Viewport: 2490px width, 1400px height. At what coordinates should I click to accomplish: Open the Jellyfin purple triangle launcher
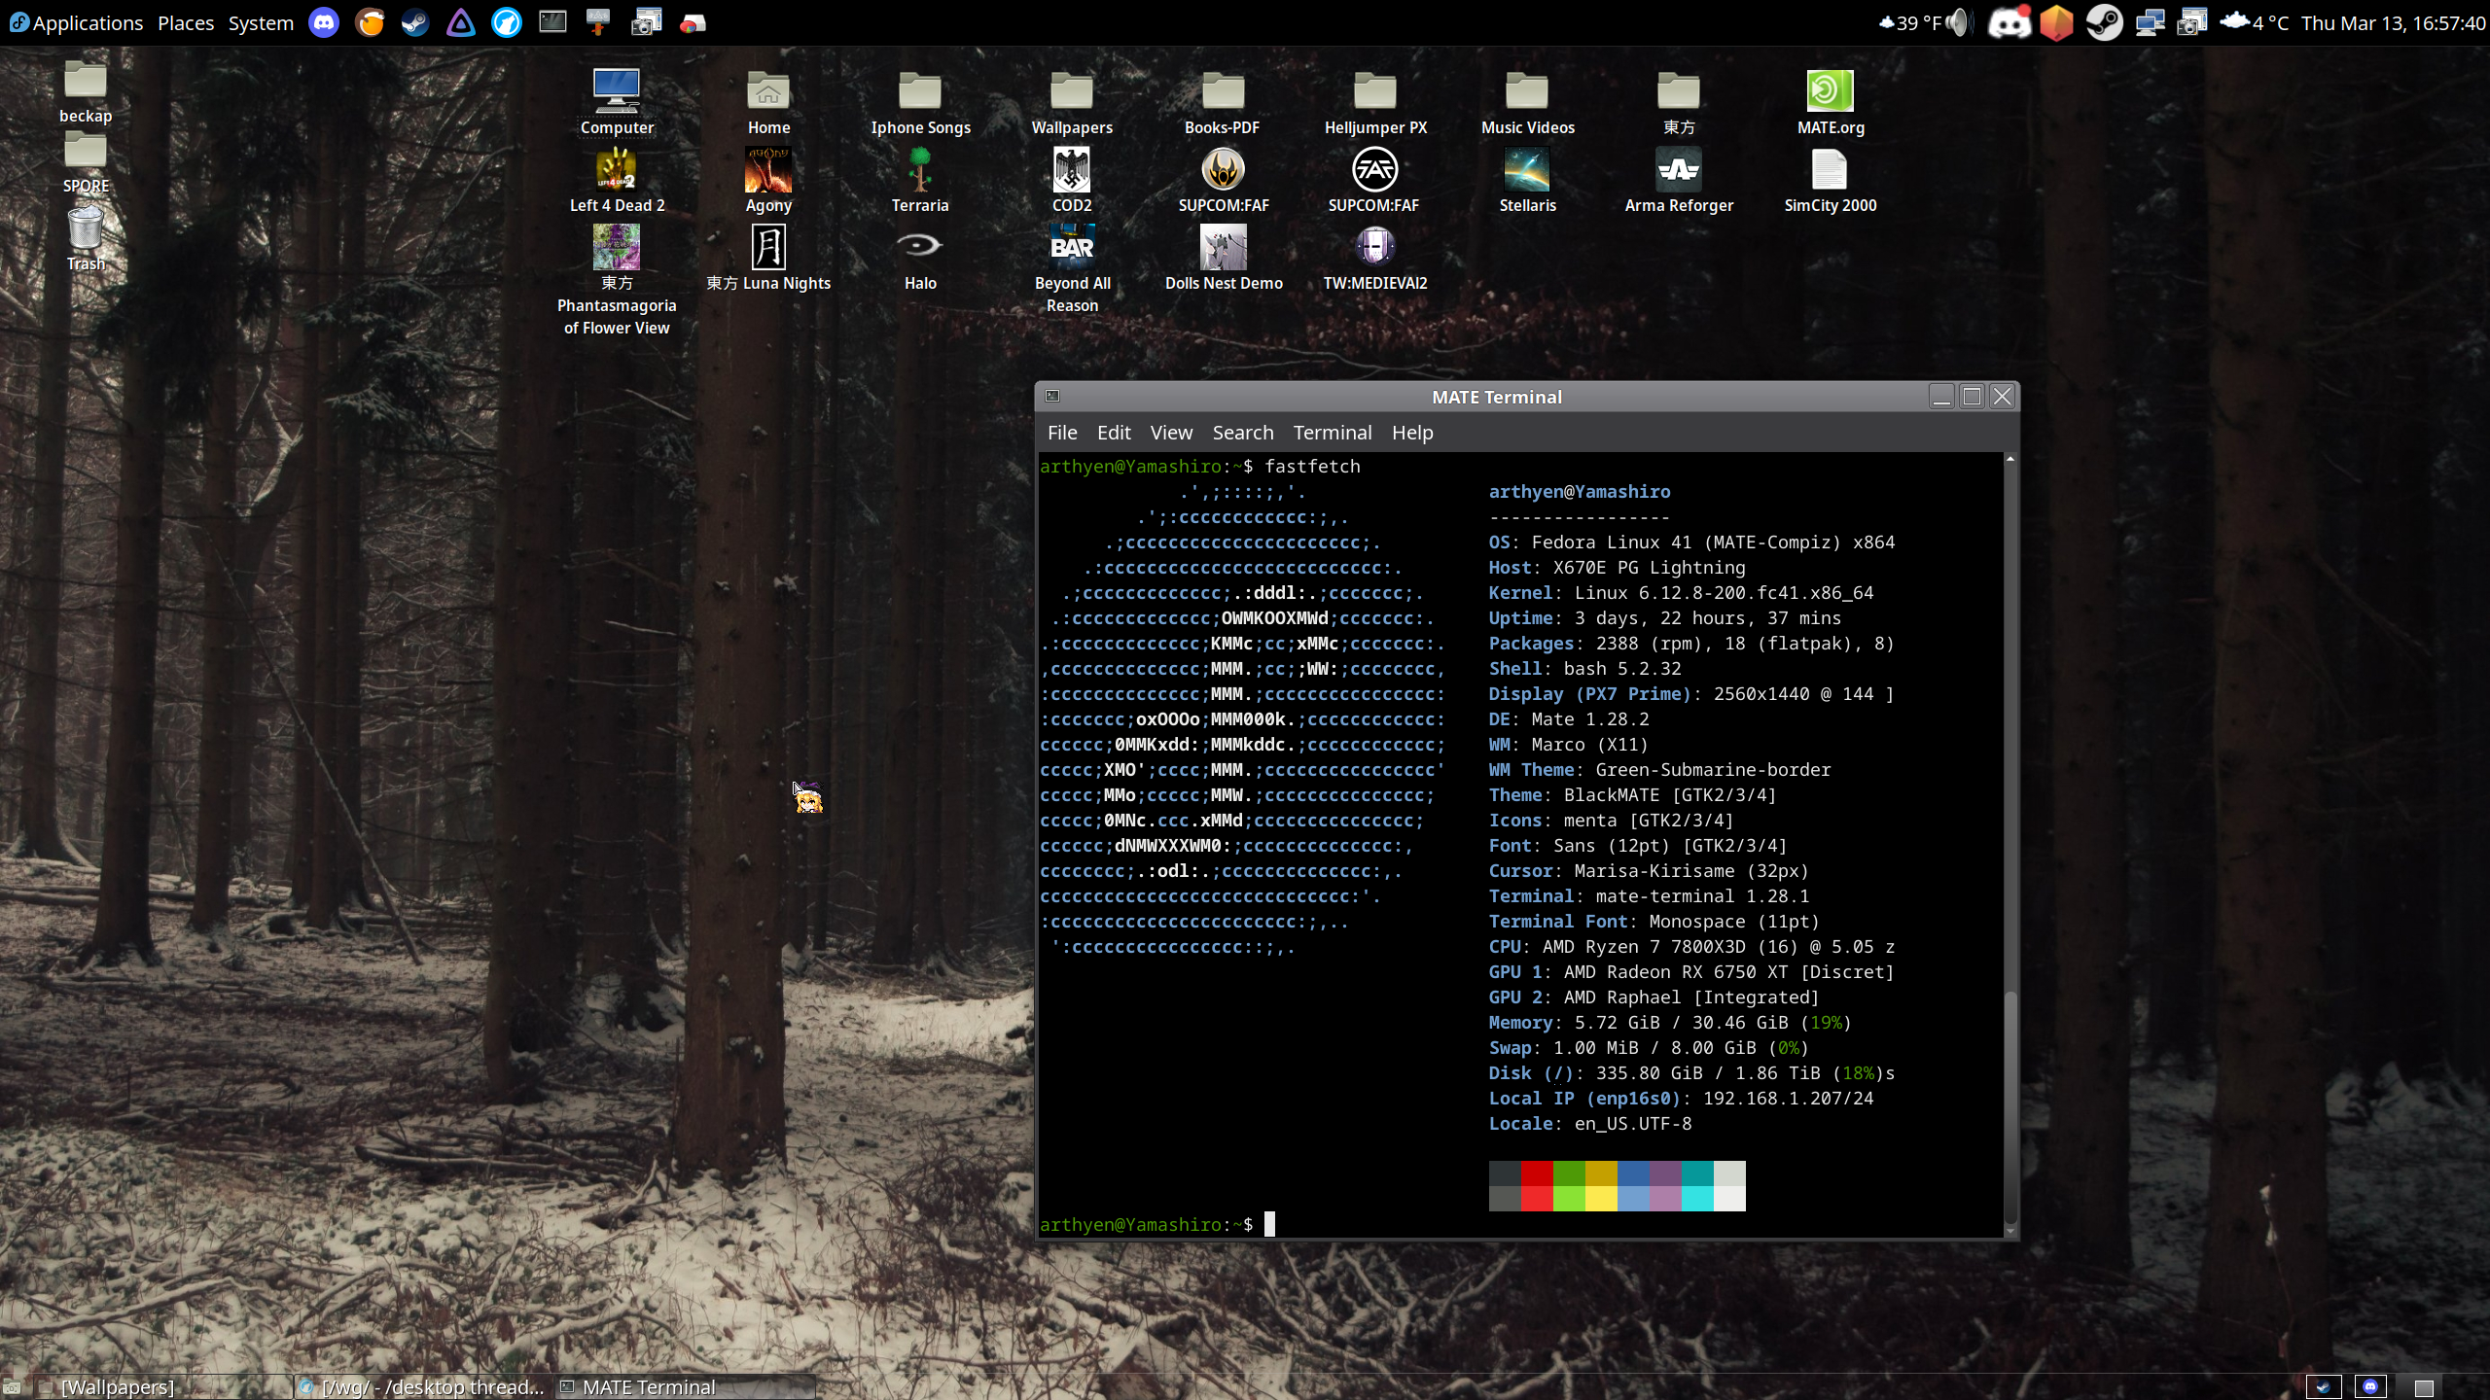coord(461,22)
